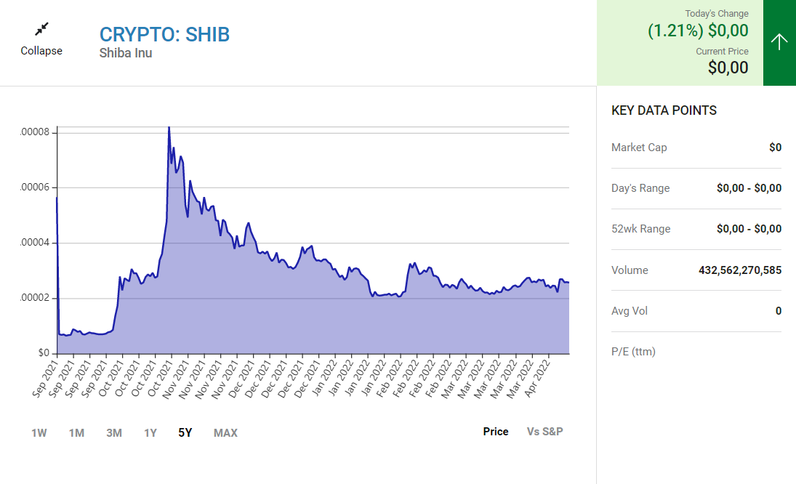Select the 5Y time range
The height and width of the screenshot is (484, 796).
(185, 432)
